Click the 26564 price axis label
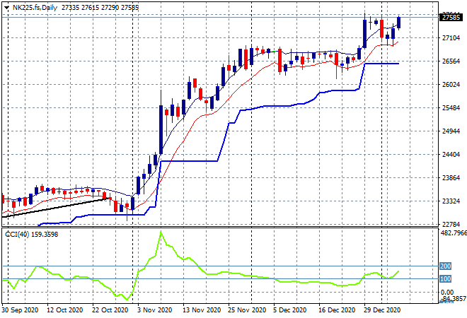 [x=451, y=61]
